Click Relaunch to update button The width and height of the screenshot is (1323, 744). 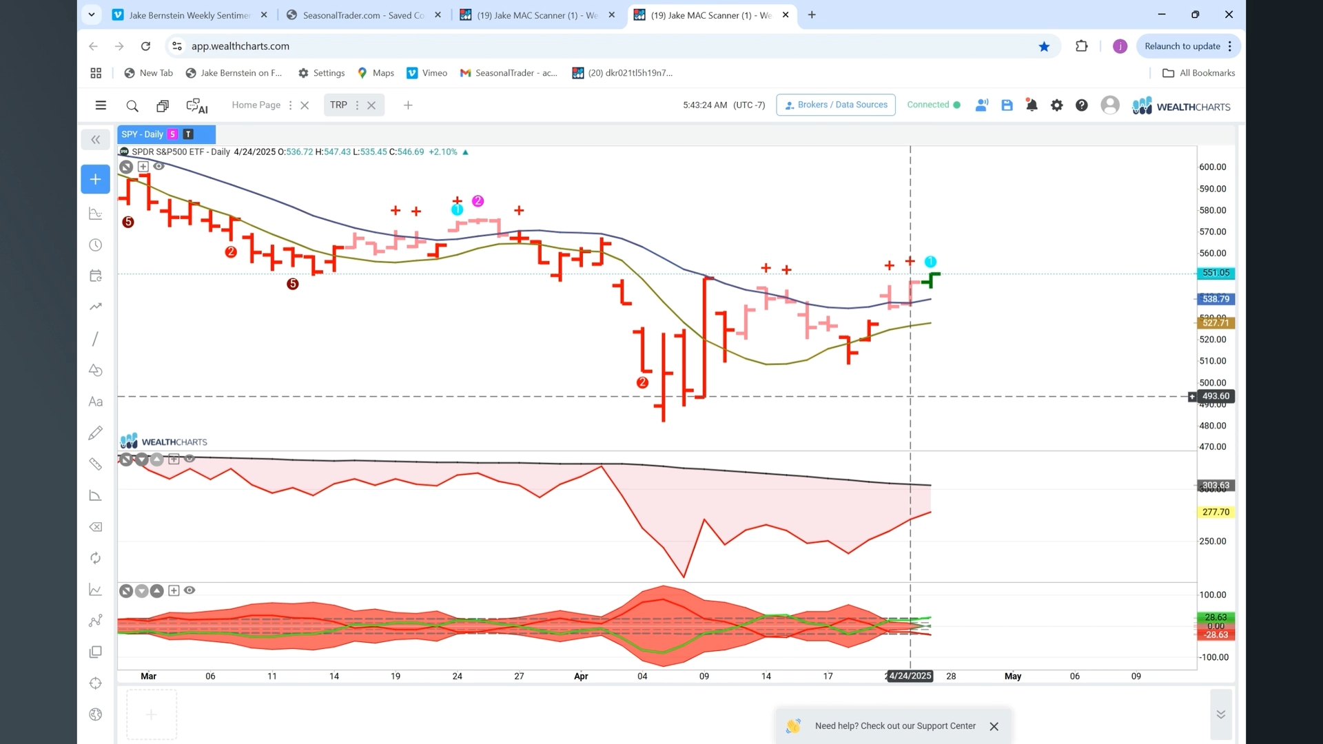click(x=1188, y=46)
